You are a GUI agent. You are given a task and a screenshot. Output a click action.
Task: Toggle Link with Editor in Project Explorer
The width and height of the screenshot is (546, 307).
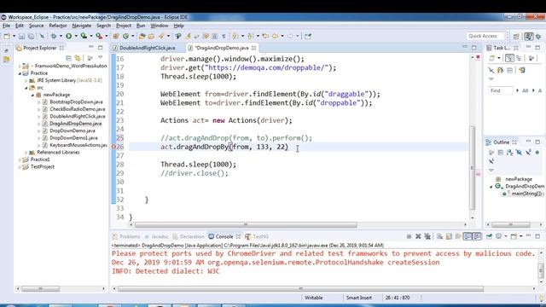tap(78, 58)
